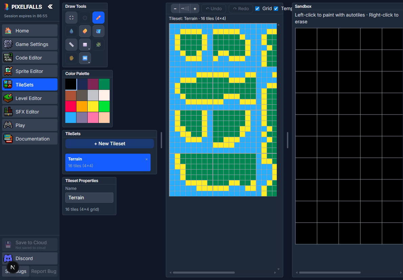Open the Play page

(30, 125)
